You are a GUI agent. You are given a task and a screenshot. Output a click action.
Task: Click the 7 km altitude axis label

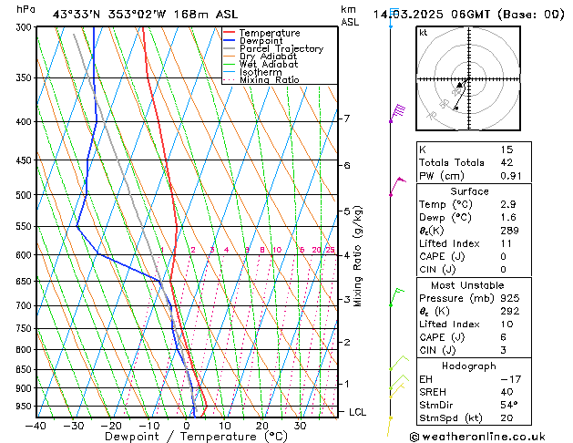(x=346, y=118)
